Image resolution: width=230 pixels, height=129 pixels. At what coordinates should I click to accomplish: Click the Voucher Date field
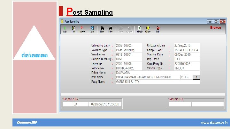coord(187,54)
